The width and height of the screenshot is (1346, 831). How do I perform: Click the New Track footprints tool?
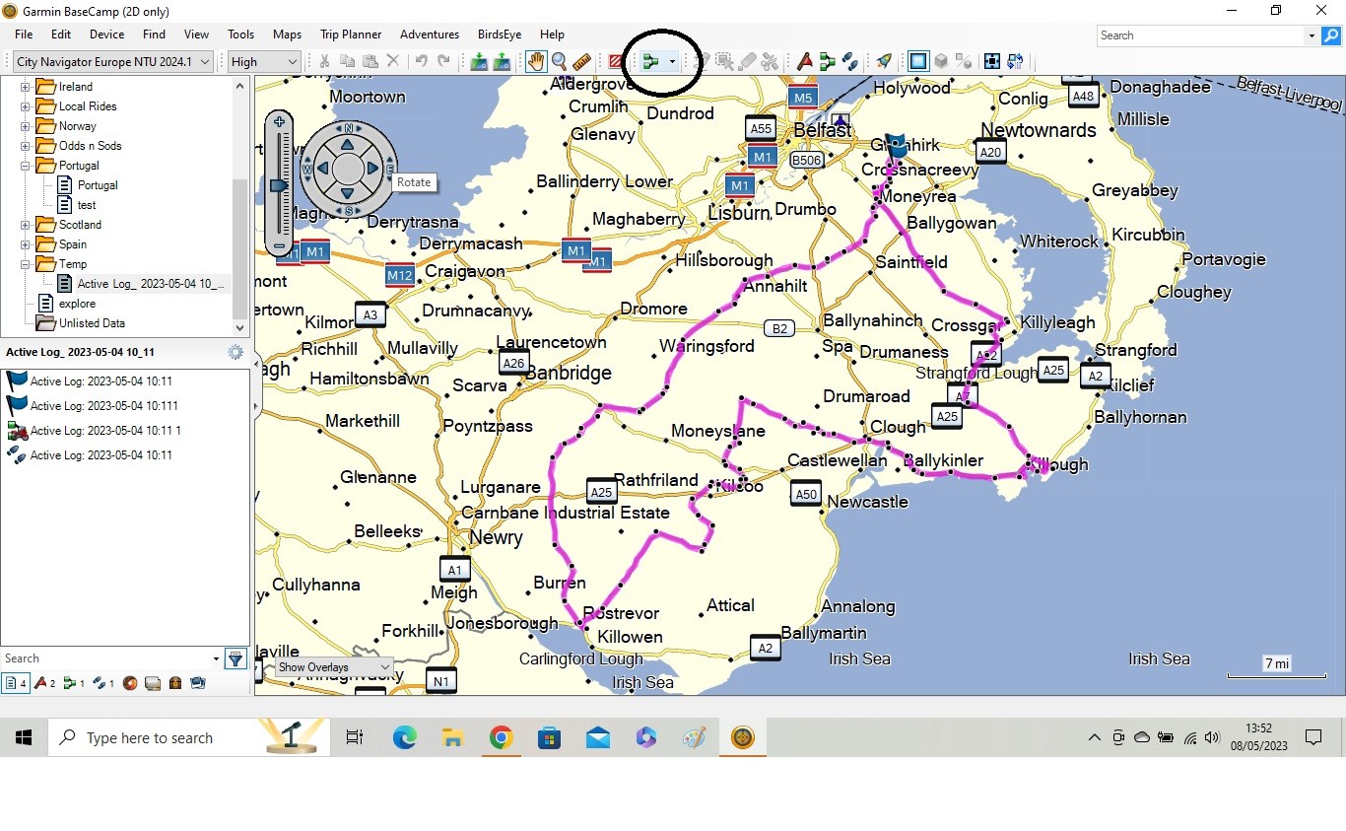pos(848,61)
